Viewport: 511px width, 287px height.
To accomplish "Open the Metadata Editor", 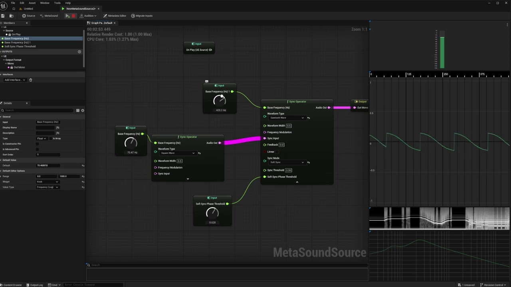I will point(115,16).
